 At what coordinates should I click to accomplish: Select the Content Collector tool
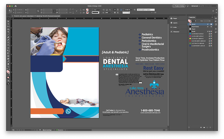[8, 29]
